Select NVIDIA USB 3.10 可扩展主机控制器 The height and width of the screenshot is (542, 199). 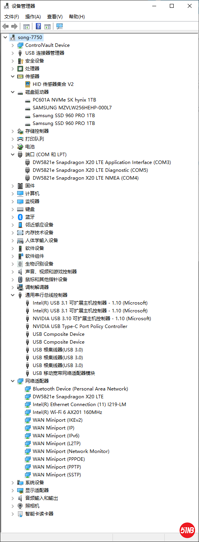92,319
